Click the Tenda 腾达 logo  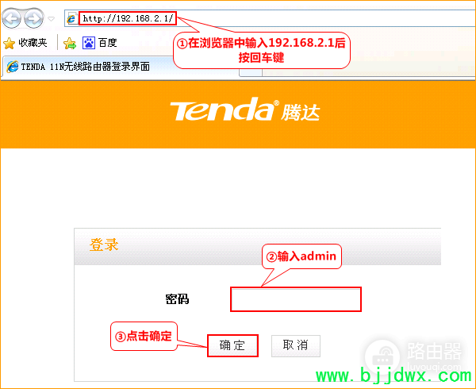(x=244, y=110)
